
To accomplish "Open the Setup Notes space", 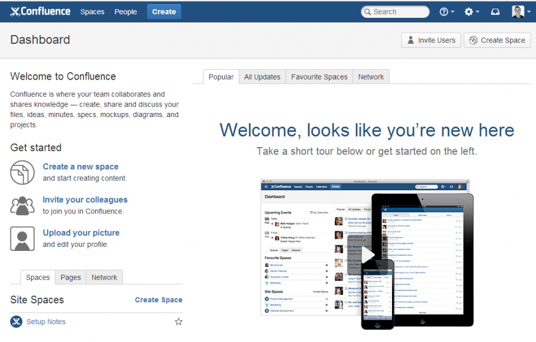I will [x=46, y=321].
